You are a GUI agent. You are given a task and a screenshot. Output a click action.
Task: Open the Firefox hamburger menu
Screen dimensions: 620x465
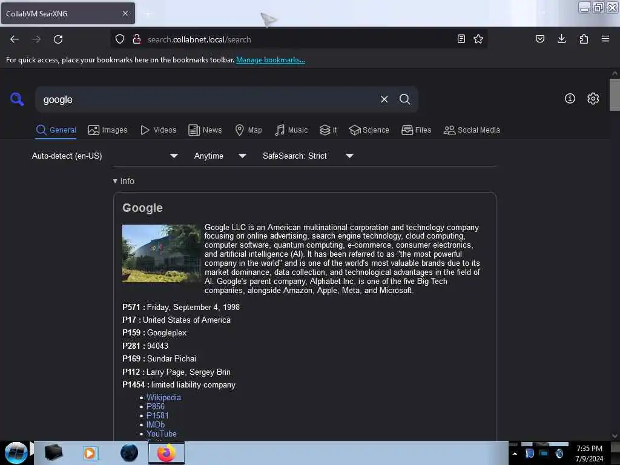pos(605,39)
